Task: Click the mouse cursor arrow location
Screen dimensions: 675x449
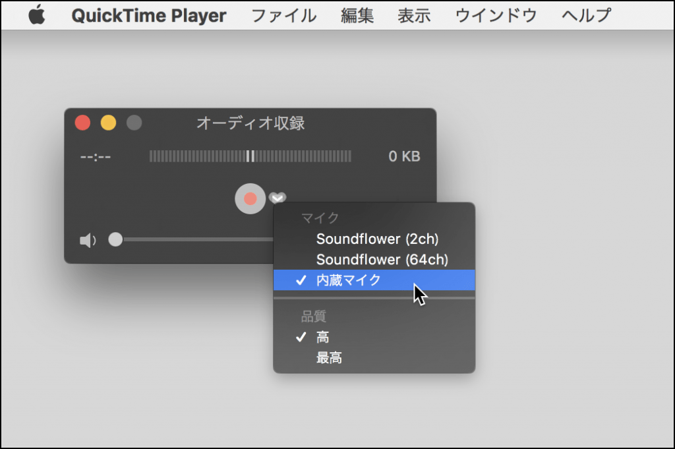Action: coord(418,291)
